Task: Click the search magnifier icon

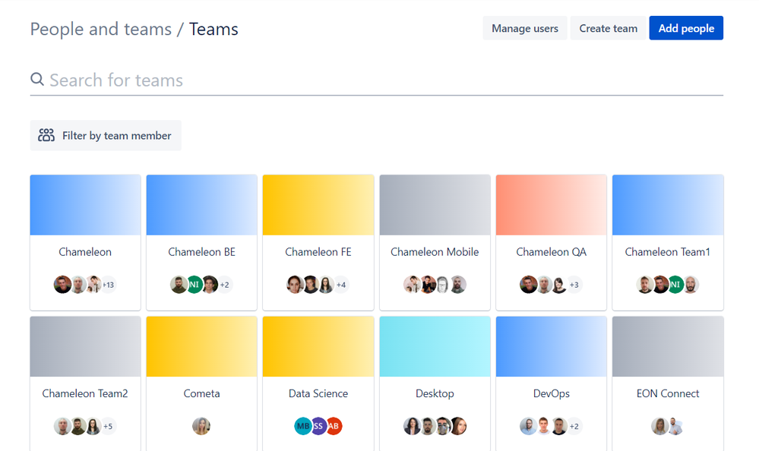Action: click(x=37, y=79)
